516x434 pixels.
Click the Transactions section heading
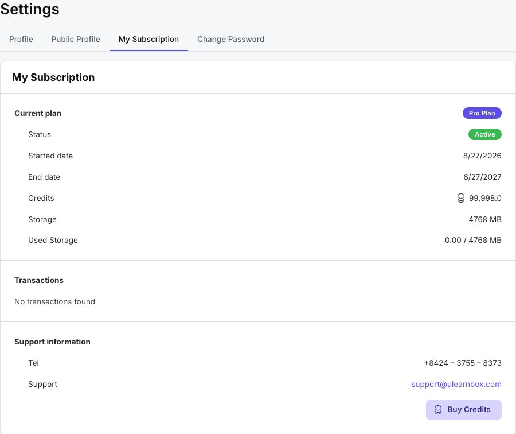(x=39, y=281)
